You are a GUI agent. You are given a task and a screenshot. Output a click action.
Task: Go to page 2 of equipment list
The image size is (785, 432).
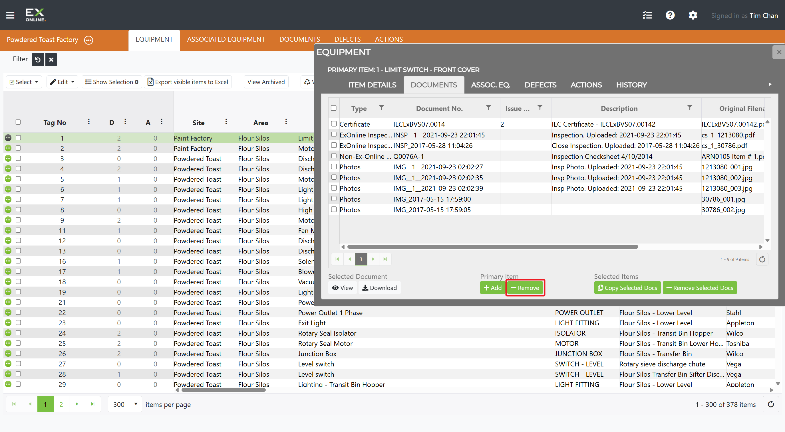click(61, 404)
